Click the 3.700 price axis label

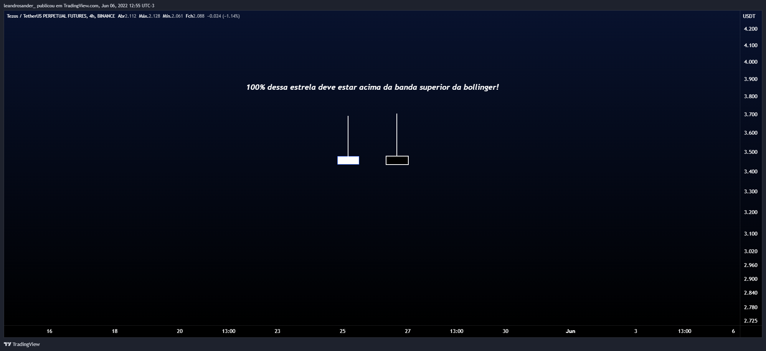pyautogui.click(x=751, y=114)
